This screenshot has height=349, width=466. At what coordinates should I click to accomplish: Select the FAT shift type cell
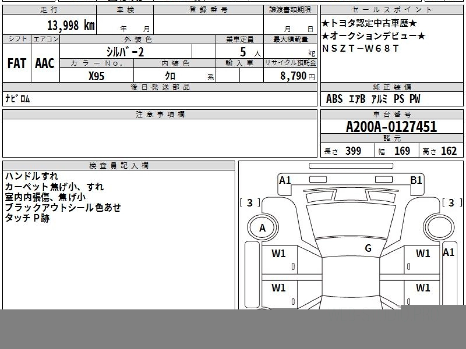pyautogui.click(x=17, y=63)
